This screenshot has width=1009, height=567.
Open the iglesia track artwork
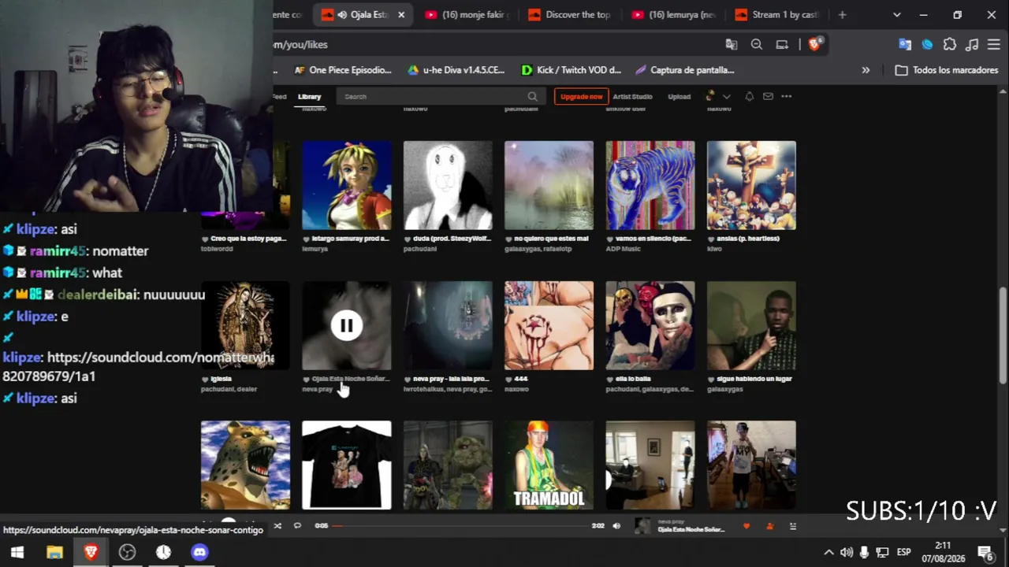click(245, 325)
